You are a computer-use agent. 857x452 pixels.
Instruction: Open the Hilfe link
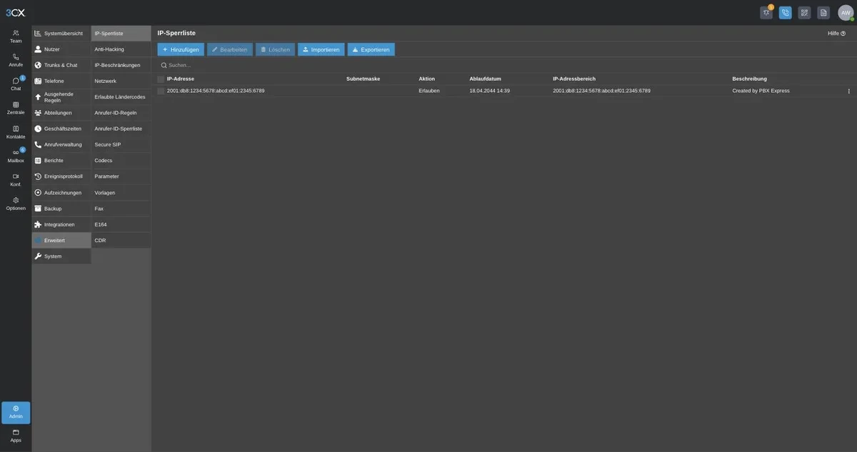point(836,33)
